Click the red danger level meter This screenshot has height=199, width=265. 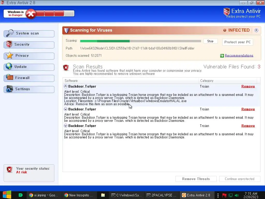click(54, 13)
